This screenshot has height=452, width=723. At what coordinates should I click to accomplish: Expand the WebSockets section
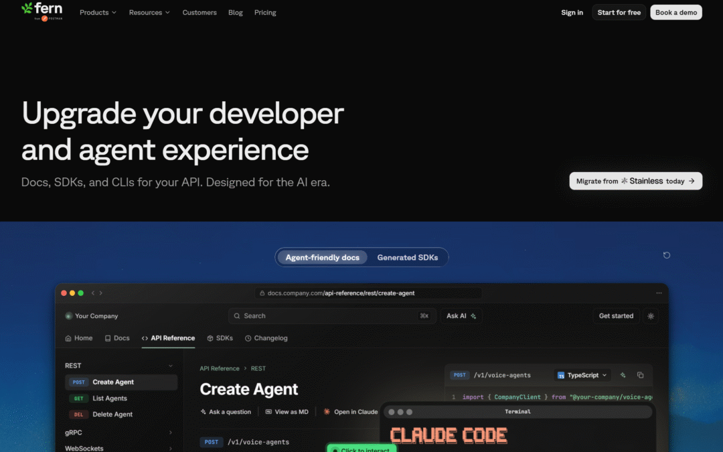[171, 448]
